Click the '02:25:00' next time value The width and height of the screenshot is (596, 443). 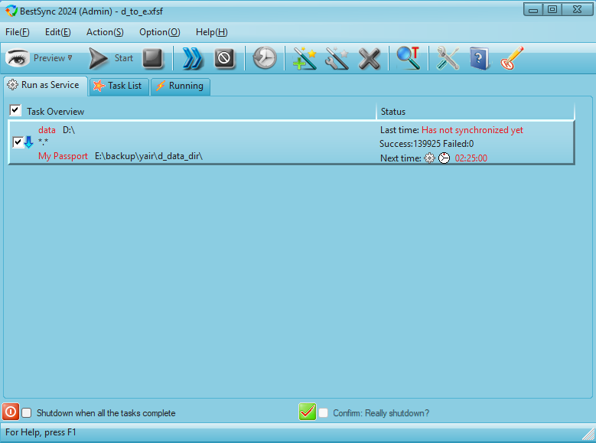(x=471, y=158)
